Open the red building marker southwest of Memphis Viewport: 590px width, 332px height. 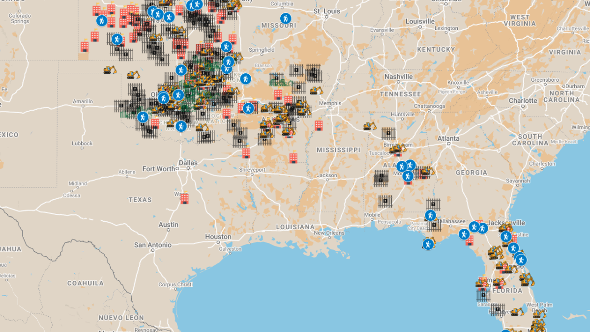[319, 125]
